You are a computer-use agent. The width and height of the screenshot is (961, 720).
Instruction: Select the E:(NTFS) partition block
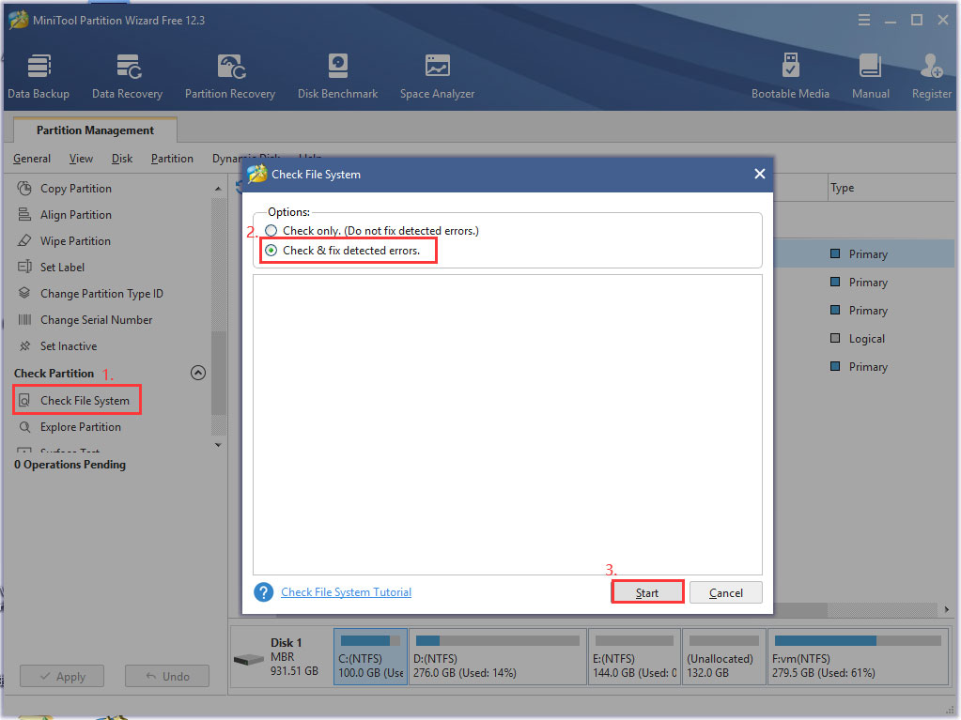pyautogui.click(x=634, y=656)
